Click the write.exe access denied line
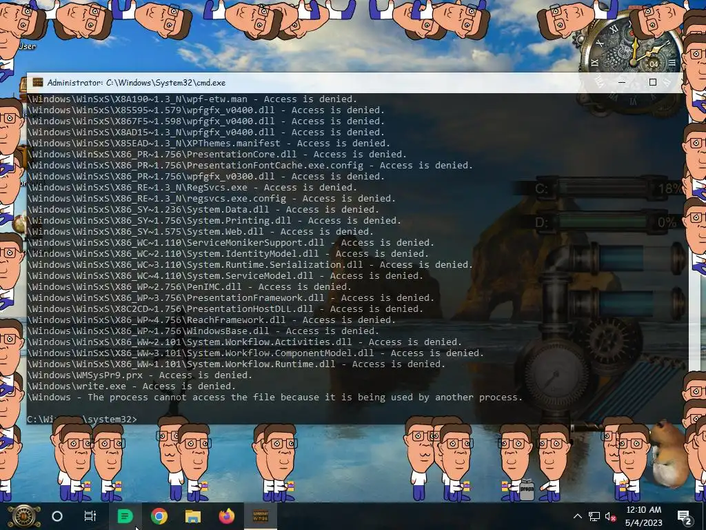 tap(132, 386)
